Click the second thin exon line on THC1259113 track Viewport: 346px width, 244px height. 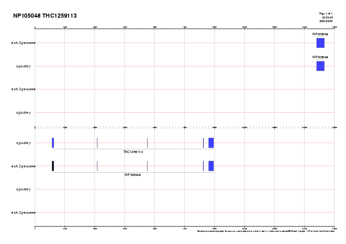97,143
